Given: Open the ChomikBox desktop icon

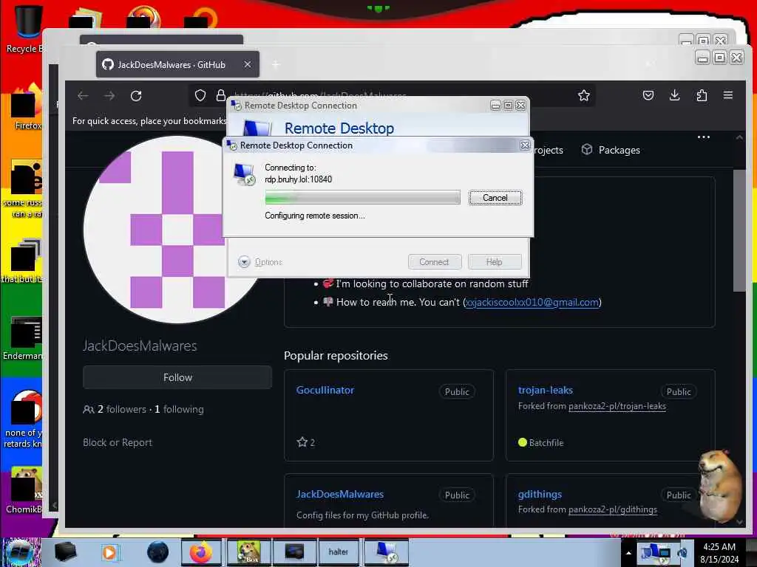Looking at the screenshot, I should coord(24,490).
